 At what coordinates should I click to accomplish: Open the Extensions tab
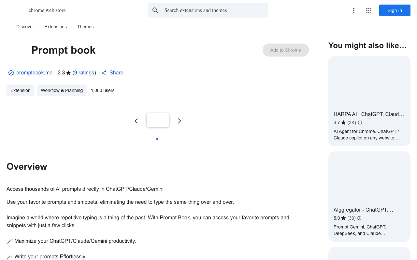pos(56,27)
